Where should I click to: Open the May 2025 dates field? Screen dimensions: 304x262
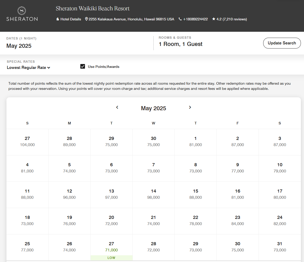[x=19, y=46]
